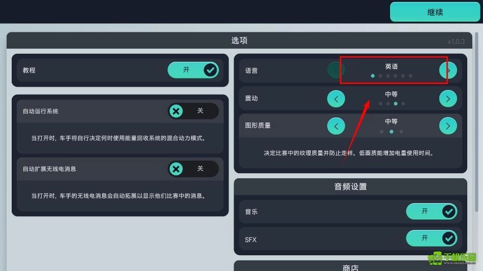Click the right arrow for 震动 vibration
483x271 pixels.
[448, 99]
